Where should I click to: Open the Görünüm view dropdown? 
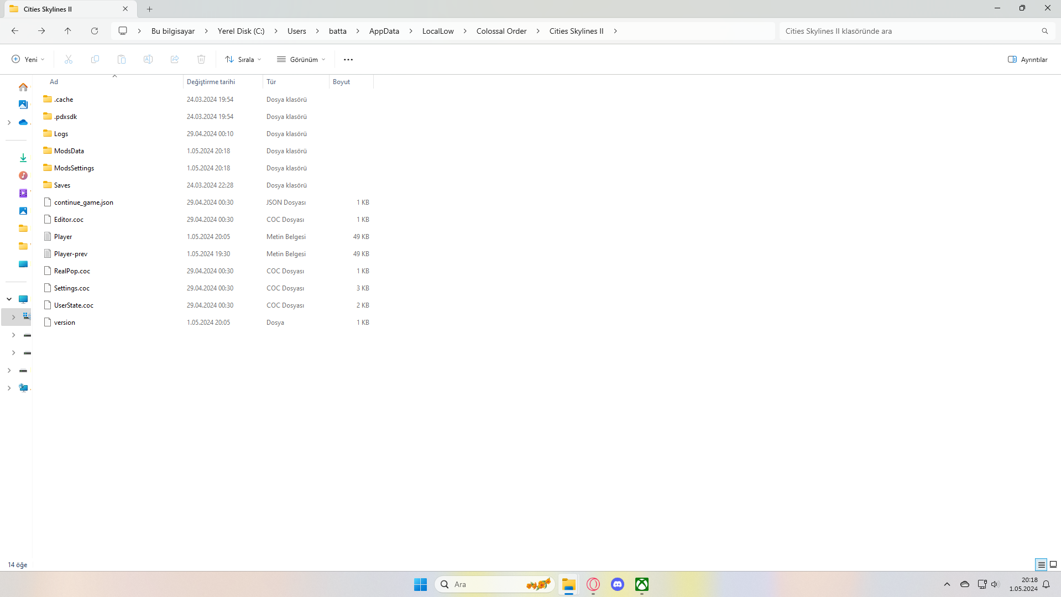(301, 59)
